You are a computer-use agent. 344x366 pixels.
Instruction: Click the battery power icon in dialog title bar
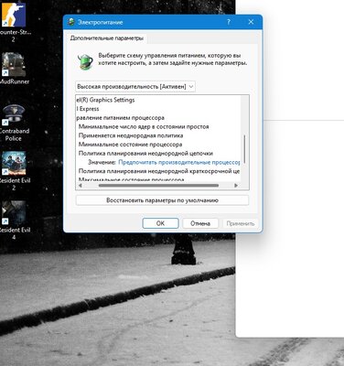point(71,22)
